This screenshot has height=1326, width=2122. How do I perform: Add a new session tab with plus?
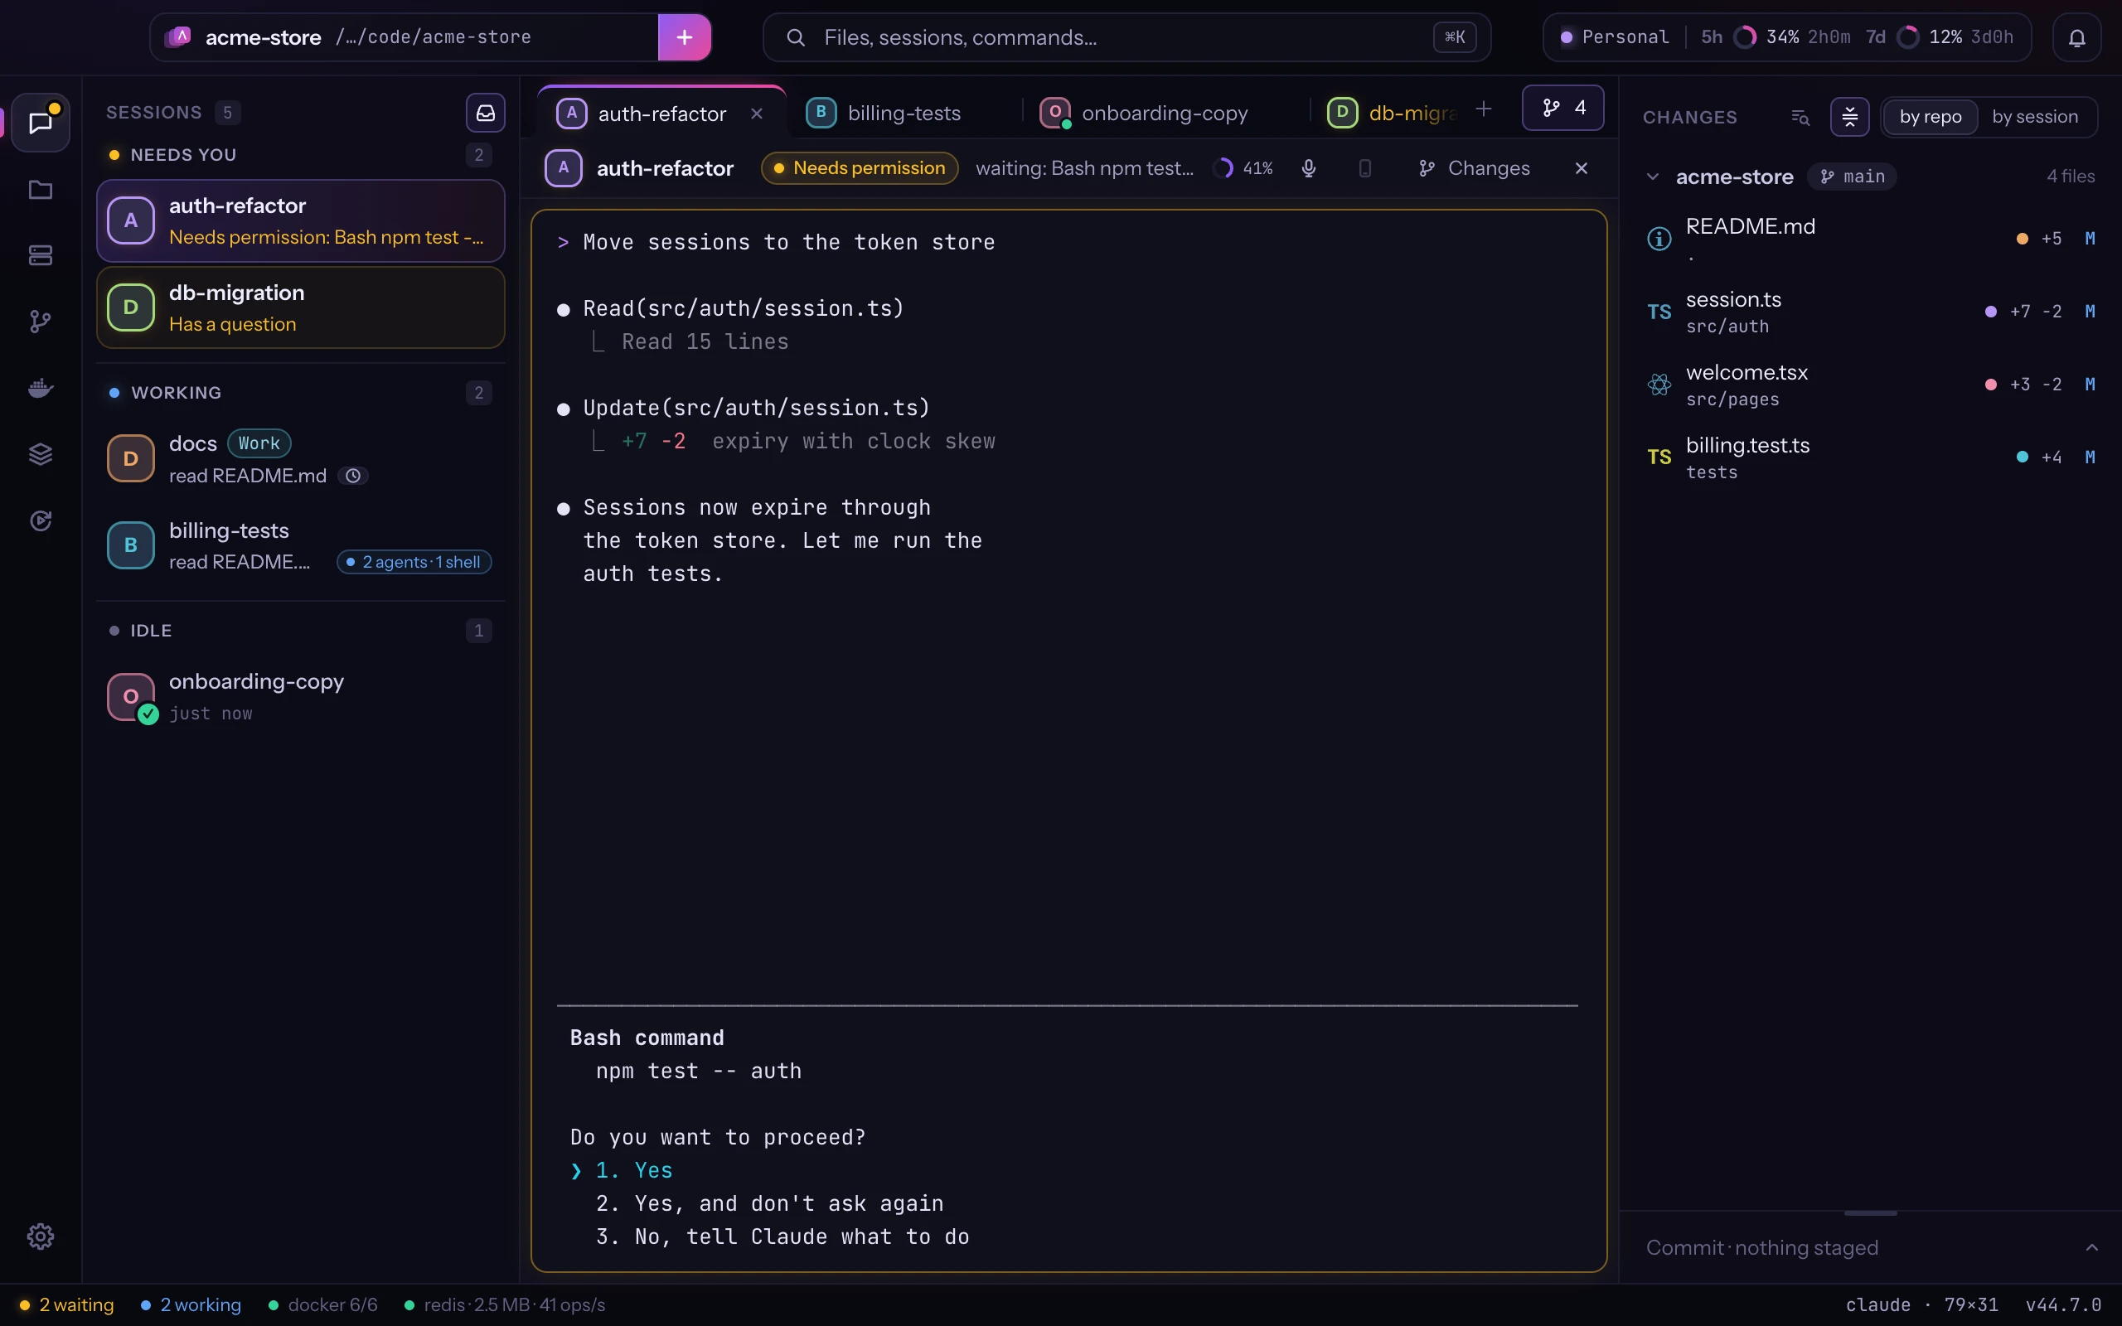[x=1484, y=109]
